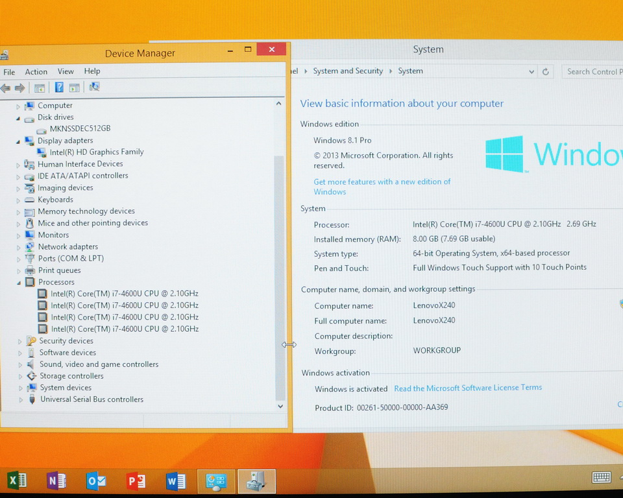Screen dimensions: 623x498
Task: Select the Security devices category
Action: pos(66,340)
